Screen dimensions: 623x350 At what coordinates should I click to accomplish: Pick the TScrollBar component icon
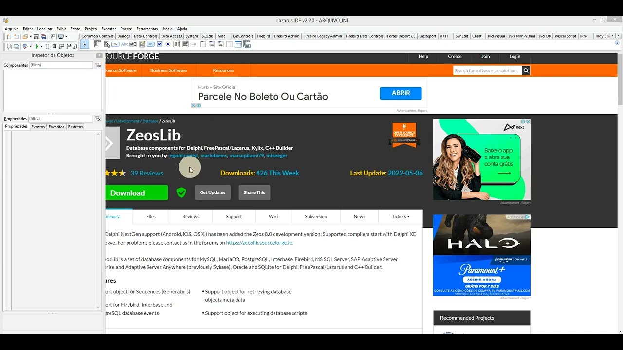194,44
